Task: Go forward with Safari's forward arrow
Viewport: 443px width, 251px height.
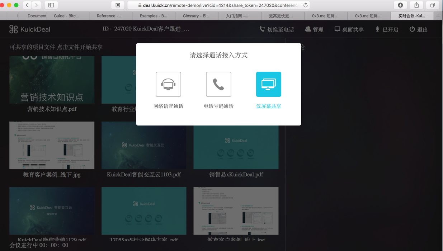Action: [x=37, y=5]
